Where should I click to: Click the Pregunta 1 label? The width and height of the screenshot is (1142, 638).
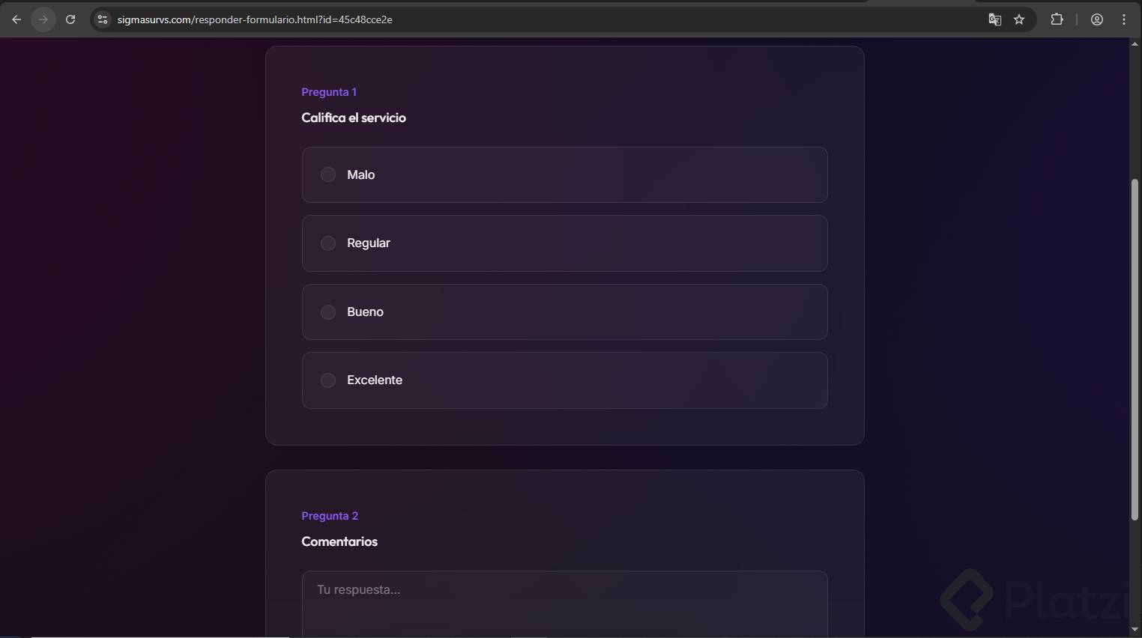pos(329,92)
